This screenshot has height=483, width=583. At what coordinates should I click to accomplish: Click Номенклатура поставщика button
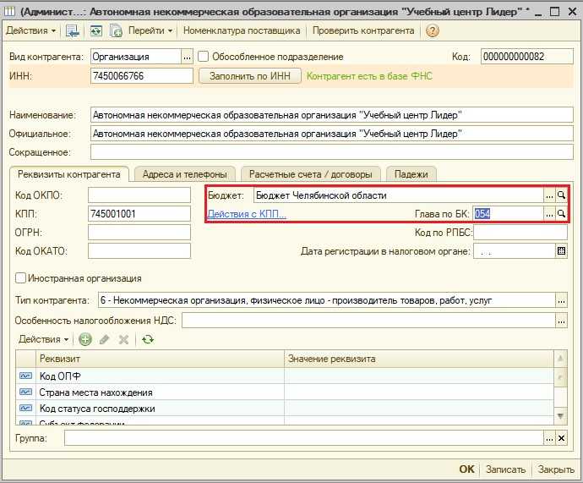click(x=242, y=30)
